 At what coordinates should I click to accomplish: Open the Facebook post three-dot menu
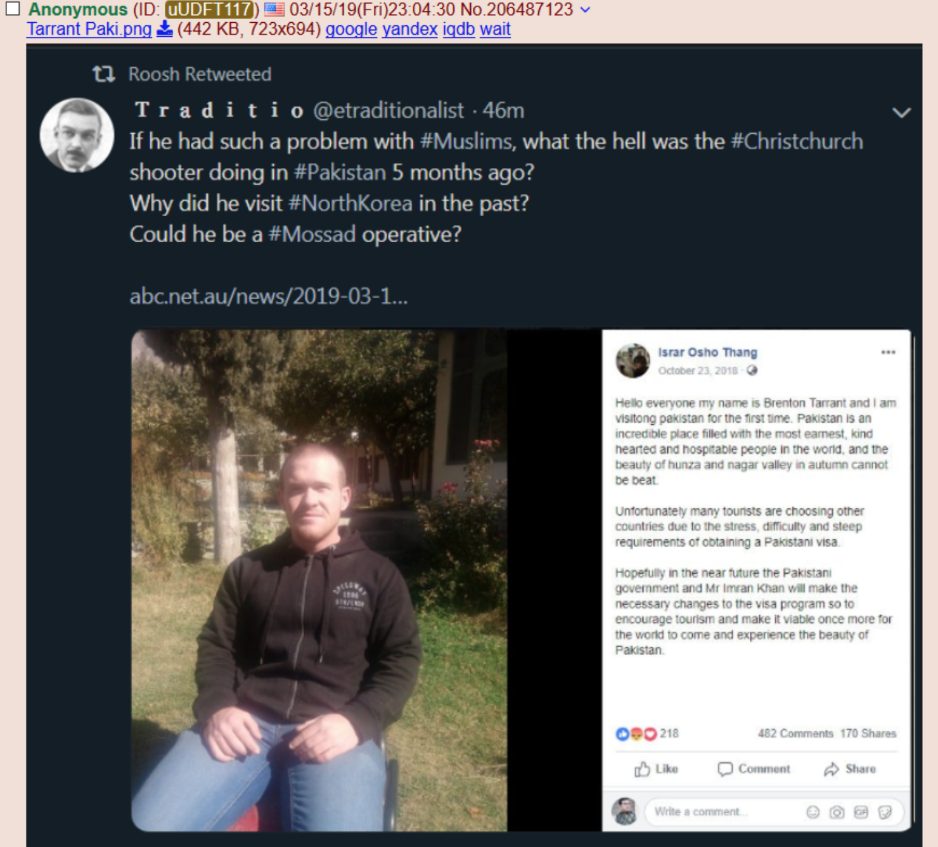(x=888, y=352)
